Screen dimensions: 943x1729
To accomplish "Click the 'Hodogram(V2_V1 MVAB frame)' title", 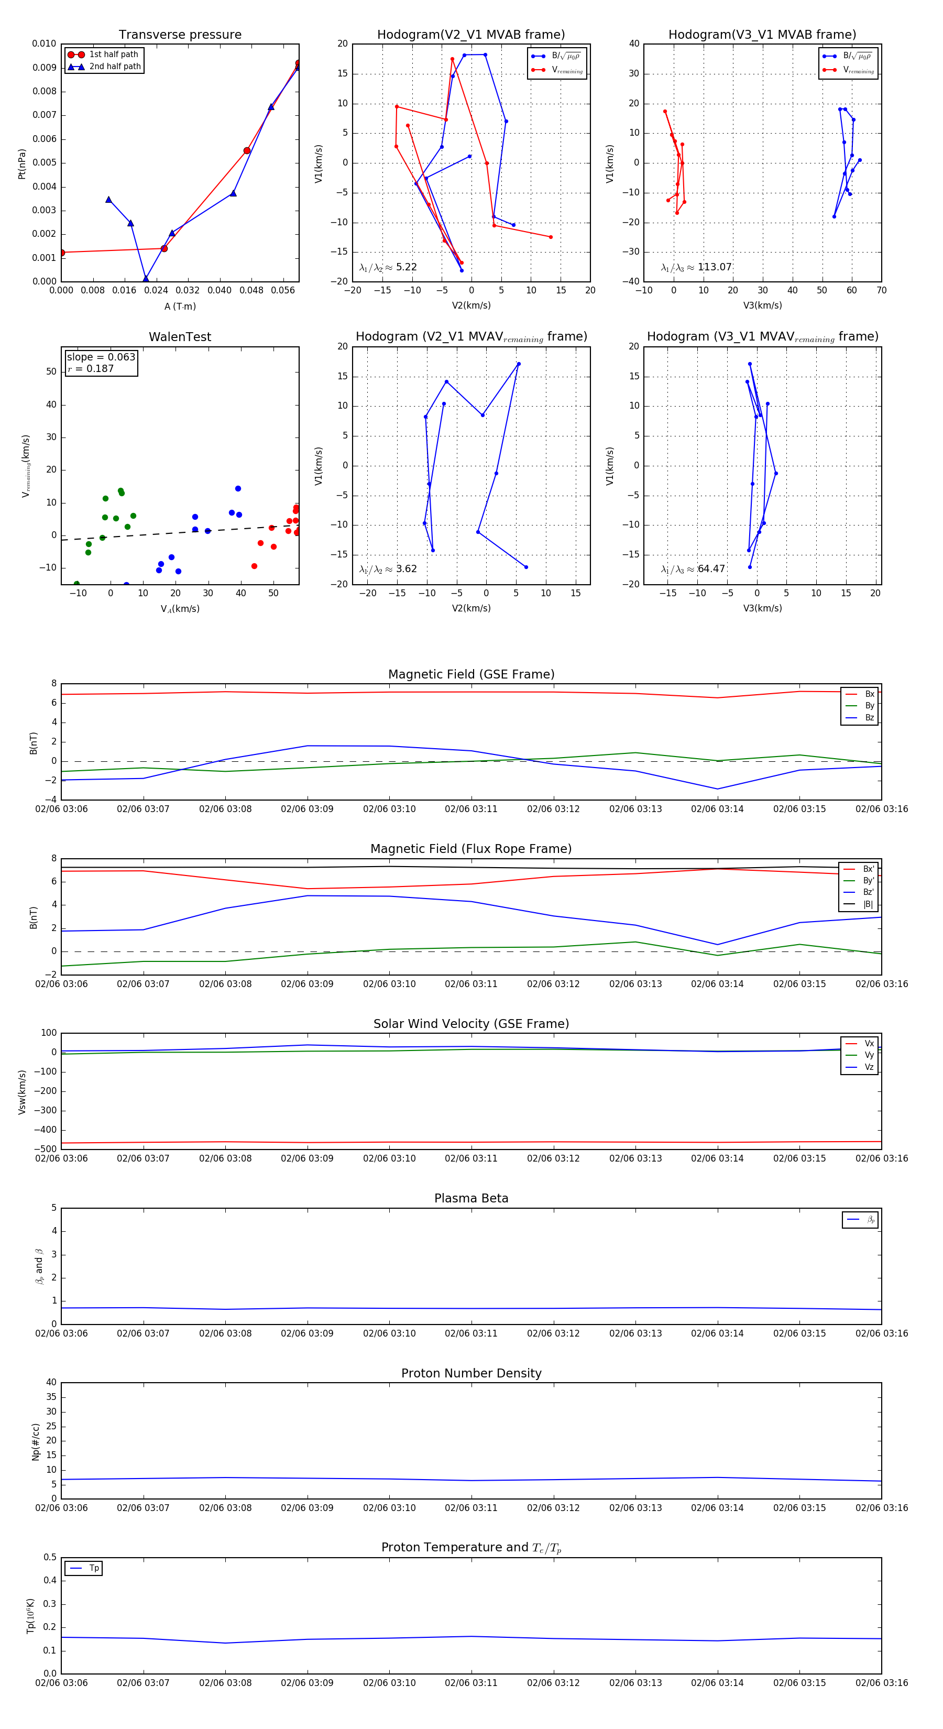I will (470, 34).
